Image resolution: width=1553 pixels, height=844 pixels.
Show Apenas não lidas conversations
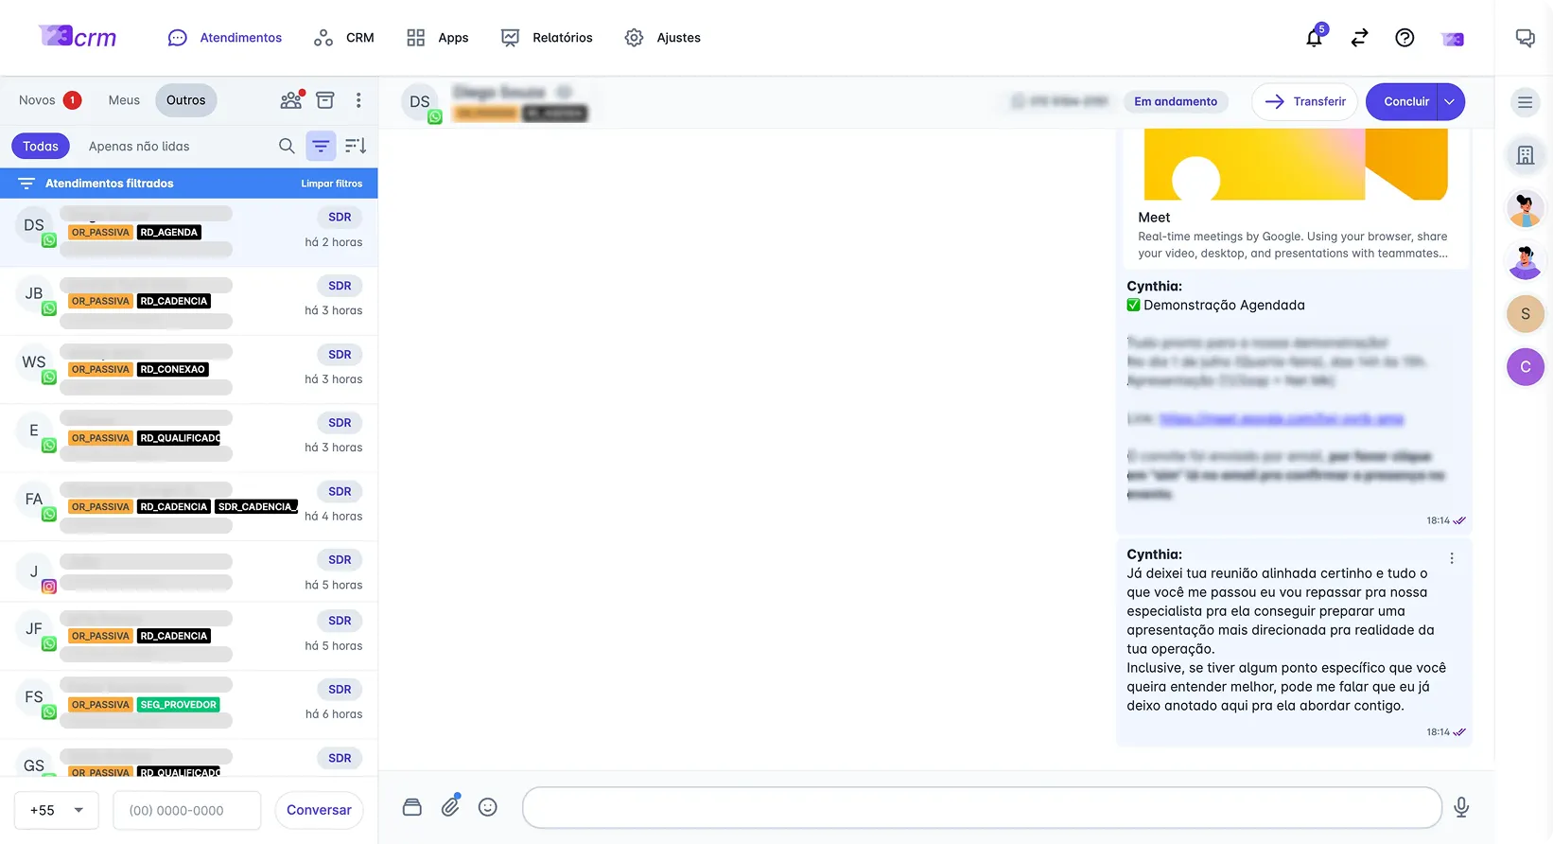click(139, 146)
